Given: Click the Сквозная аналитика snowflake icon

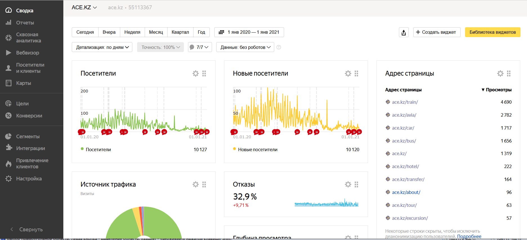Looking at the screenshot, I should (x=9, y=38).
